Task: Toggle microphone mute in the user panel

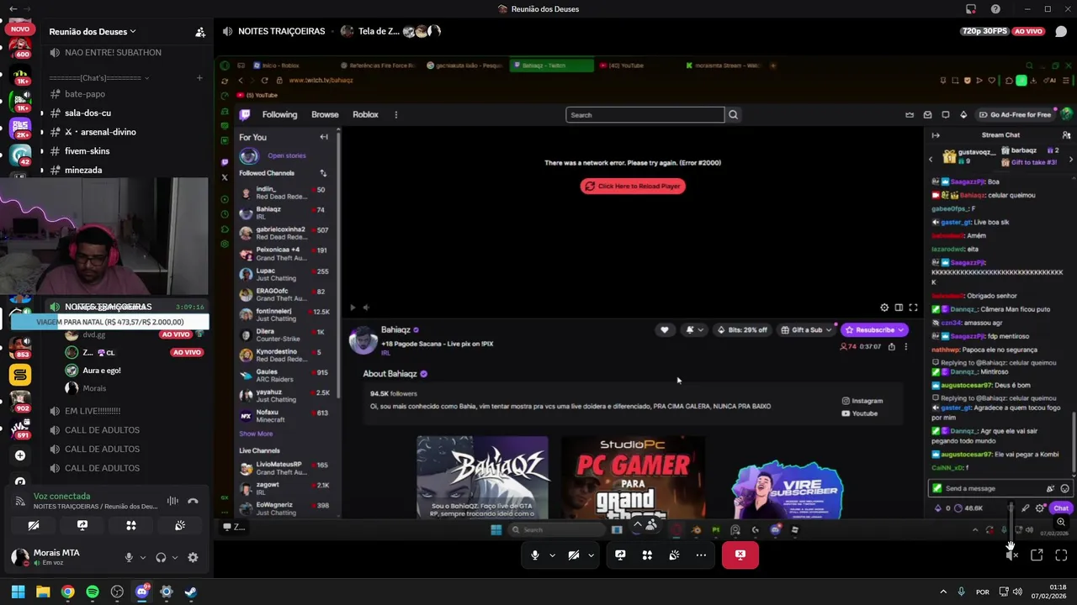Action: tap(129, 557)
